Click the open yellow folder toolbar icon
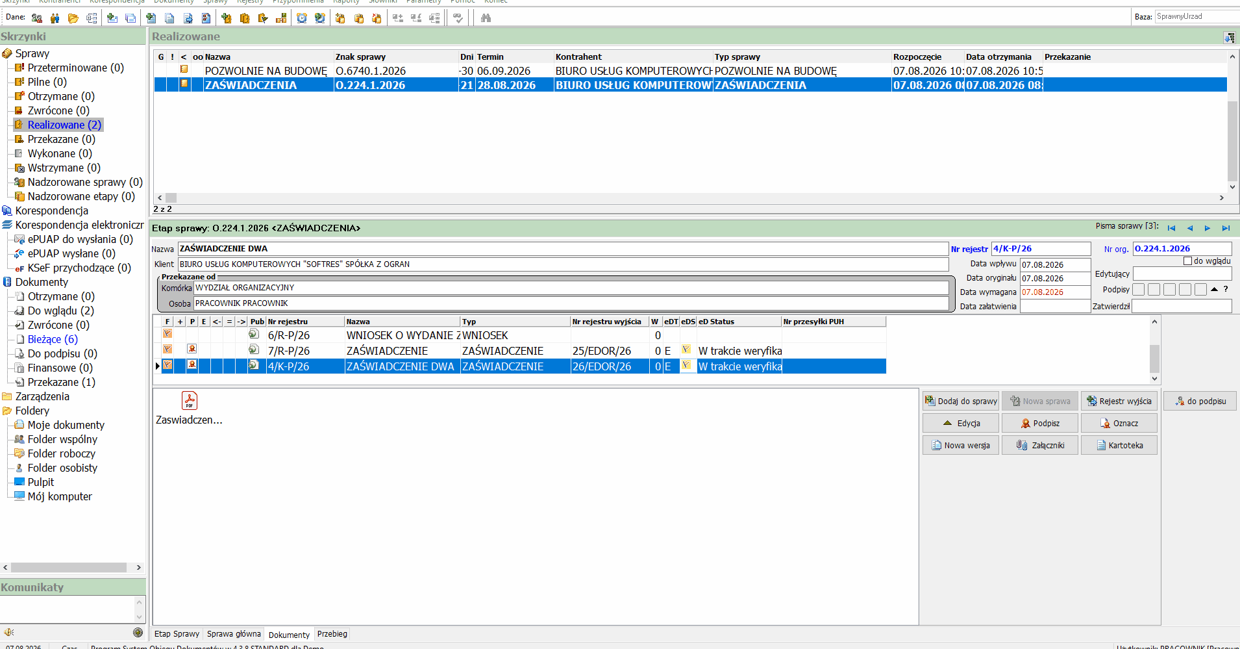Image resolution: width=1240 pixels, height=649 pixels. pyautogui.click(x=73, y=18)
